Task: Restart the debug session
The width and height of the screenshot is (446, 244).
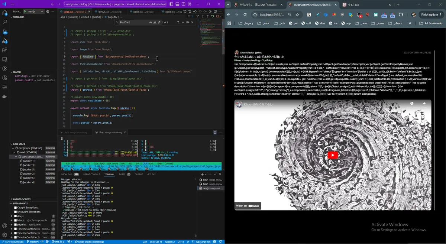Action: 212,17
